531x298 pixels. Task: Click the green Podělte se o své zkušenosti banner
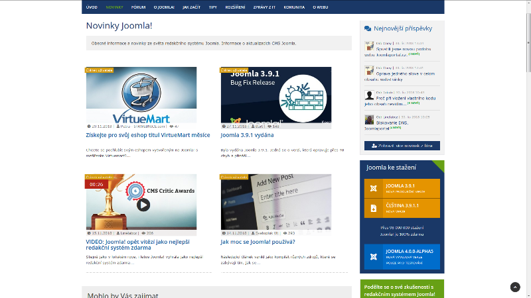(402, 289)
